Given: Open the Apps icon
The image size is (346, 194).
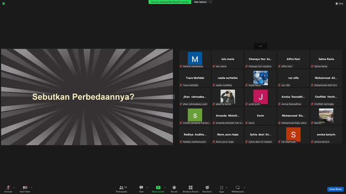Looking at the screenshot, I should (x=222, y=188).
